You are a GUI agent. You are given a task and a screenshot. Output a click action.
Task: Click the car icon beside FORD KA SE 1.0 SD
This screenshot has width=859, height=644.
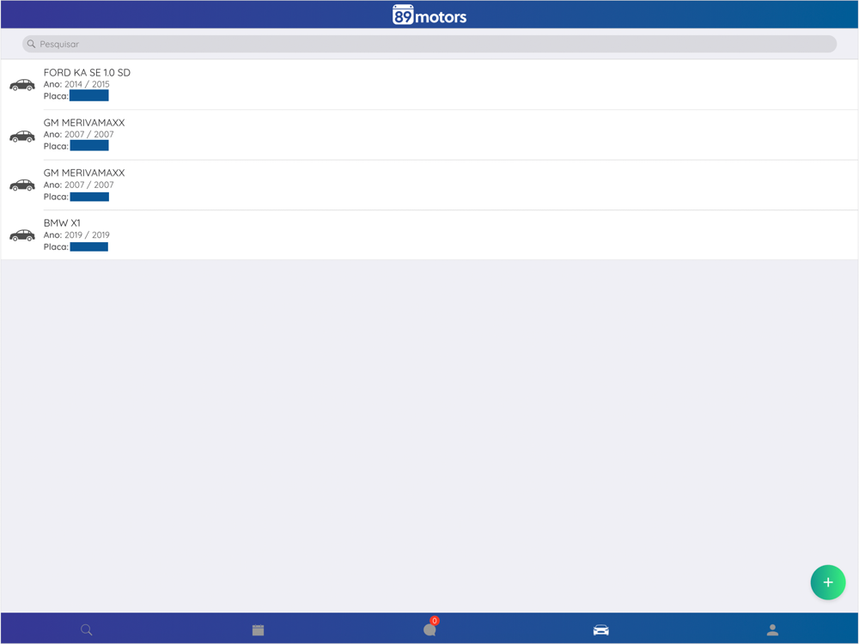point(22,85)
